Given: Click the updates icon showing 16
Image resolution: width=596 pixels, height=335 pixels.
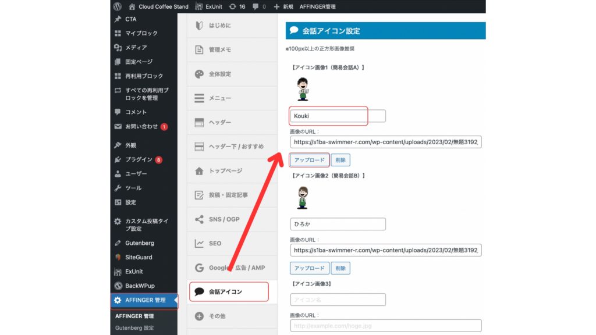Looking at the screenshot, I should (233, 7).
